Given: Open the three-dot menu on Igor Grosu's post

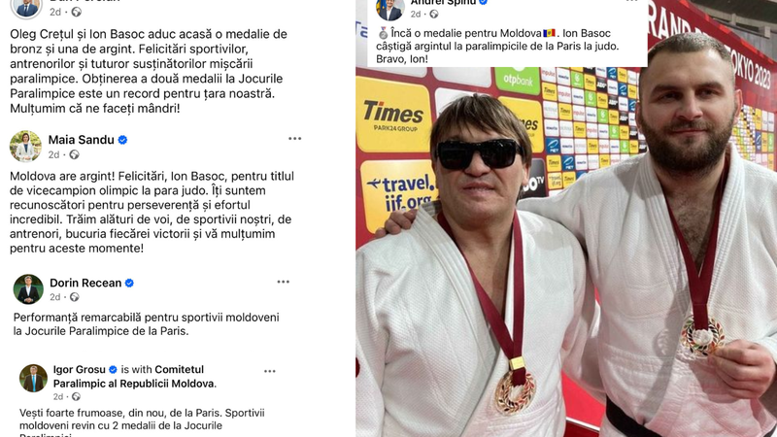Looking at the screenshot, I should coord(270,371).
